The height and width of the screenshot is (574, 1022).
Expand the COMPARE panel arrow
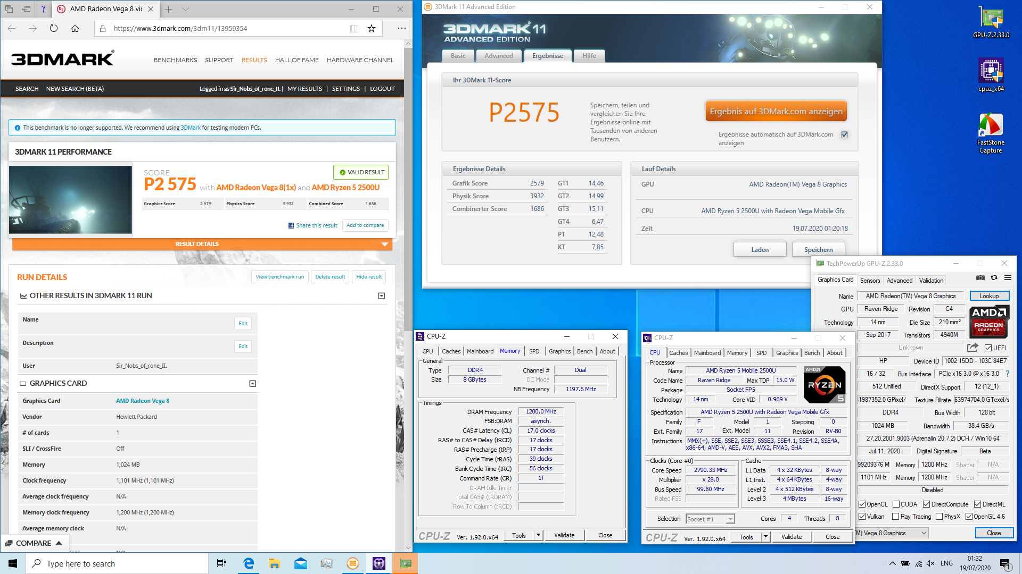(x=59, y=543)
